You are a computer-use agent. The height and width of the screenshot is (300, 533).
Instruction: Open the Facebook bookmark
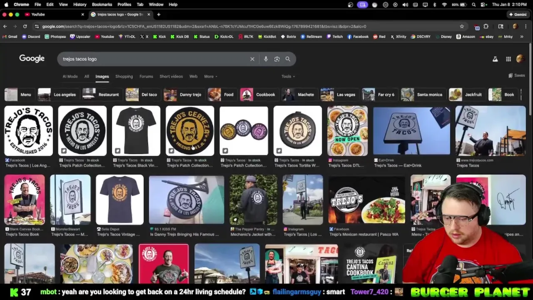358,37
